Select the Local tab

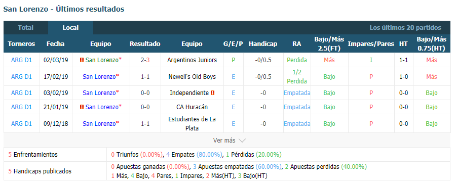click(x=70, y=28)
